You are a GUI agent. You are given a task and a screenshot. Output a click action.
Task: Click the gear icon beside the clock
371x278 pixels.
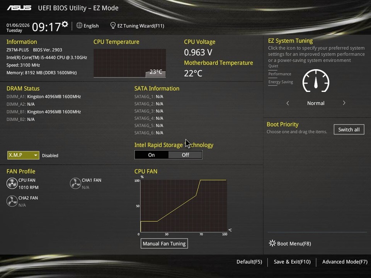pos(65,24)
